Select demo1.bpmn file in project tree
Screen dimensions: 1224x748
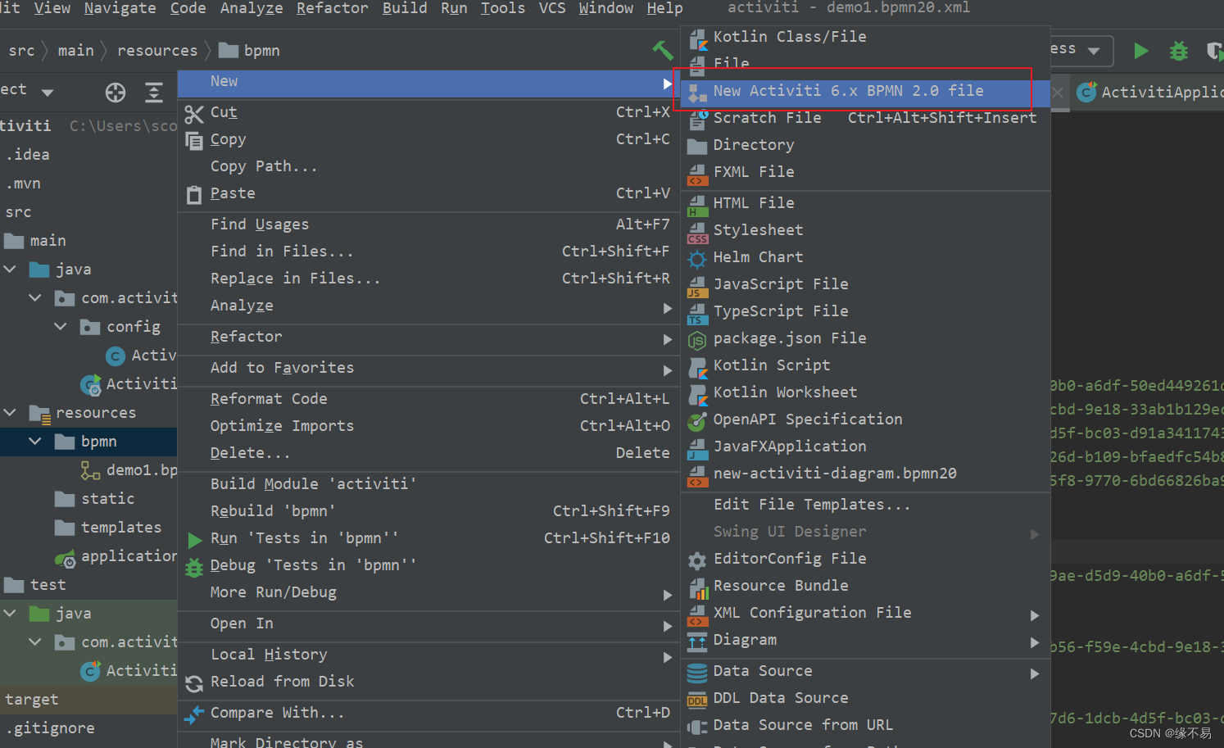pyautogui.click(x=129, y=470)
